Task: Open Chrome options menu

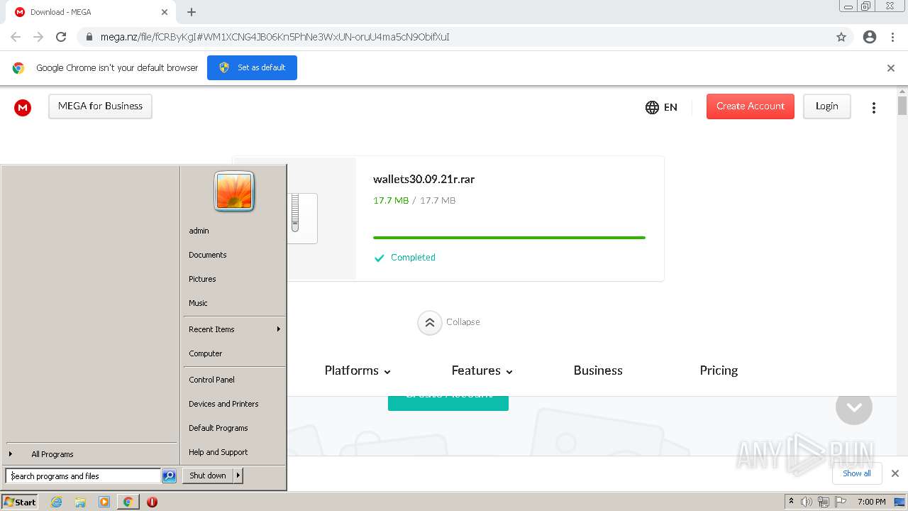Action: (892, 37)
